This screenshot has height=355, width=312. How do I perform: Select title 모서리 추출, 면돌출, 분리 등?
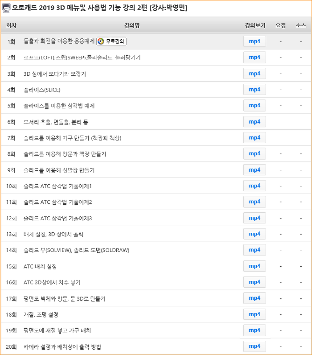click(56, 122)
